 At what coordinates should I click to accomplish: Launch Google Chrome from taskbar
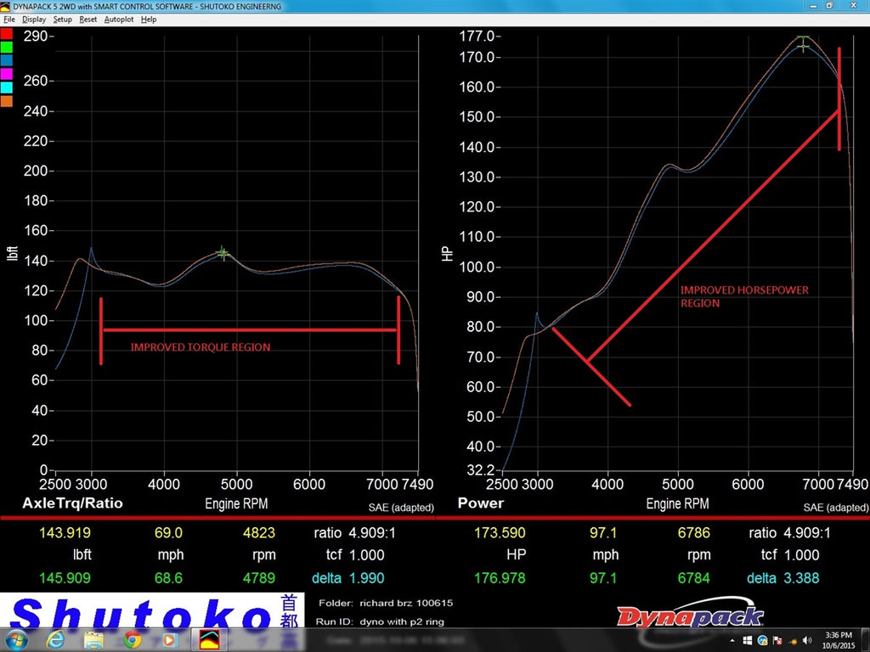pyautogui.click(x=132, y=640)
